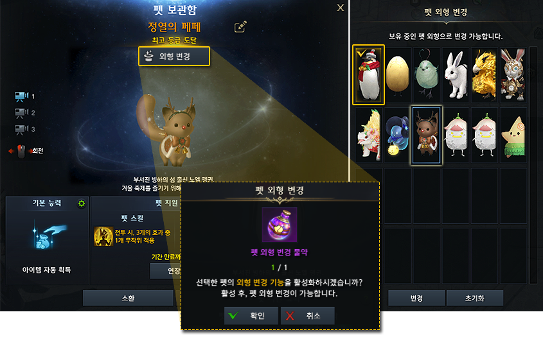The image size is (543, 337).
Task: Choose the white rabbit pet appearance
Action: point(456,74)
